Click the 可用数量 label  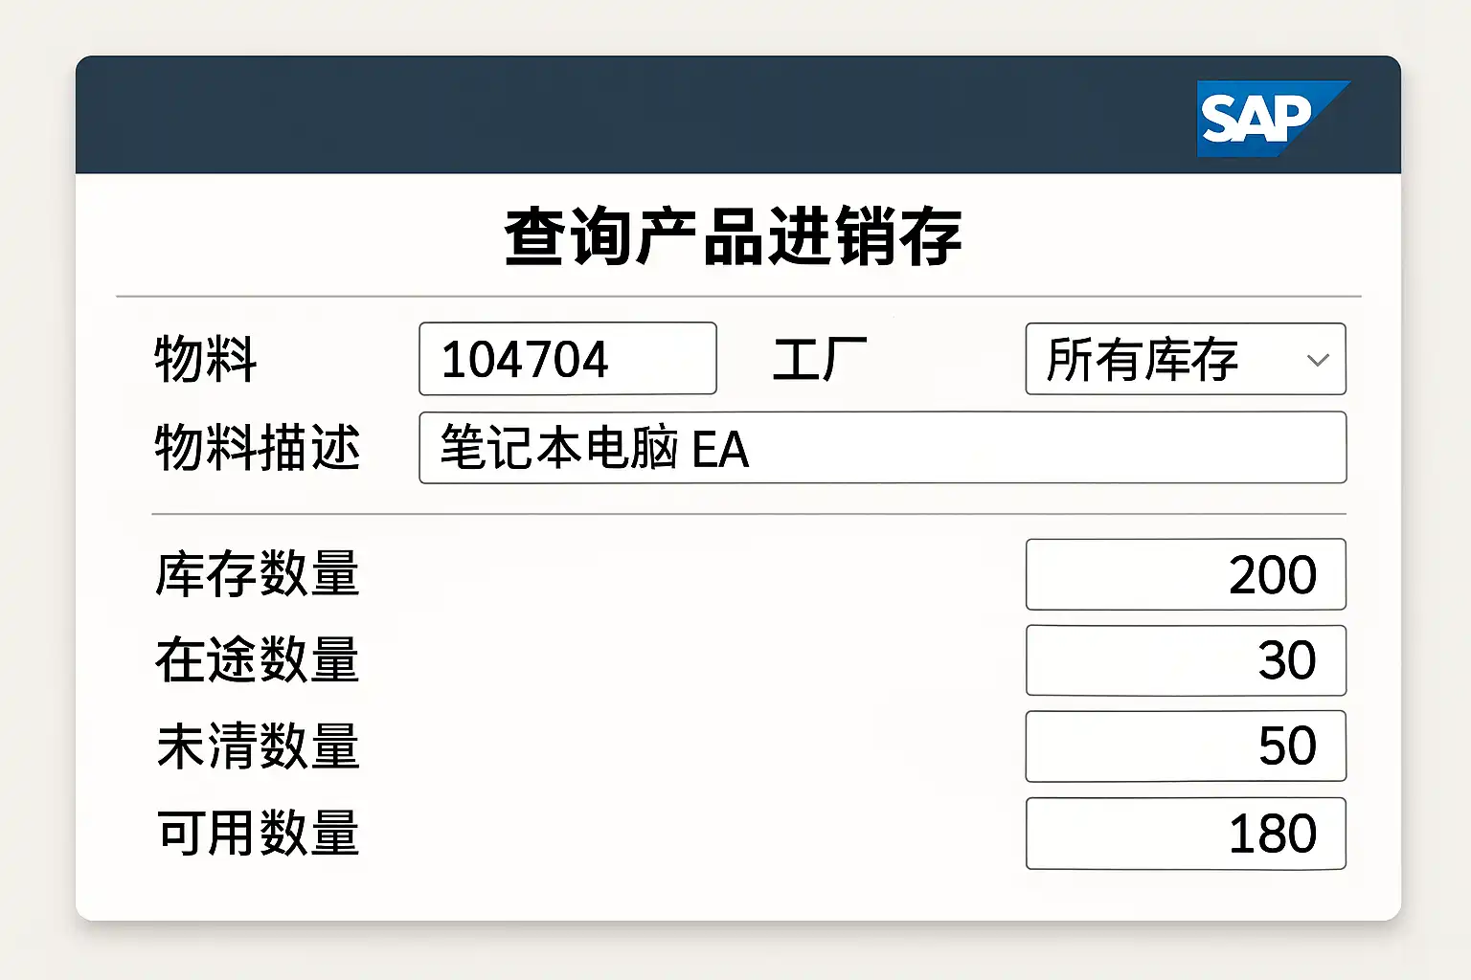tap(258, 834)
